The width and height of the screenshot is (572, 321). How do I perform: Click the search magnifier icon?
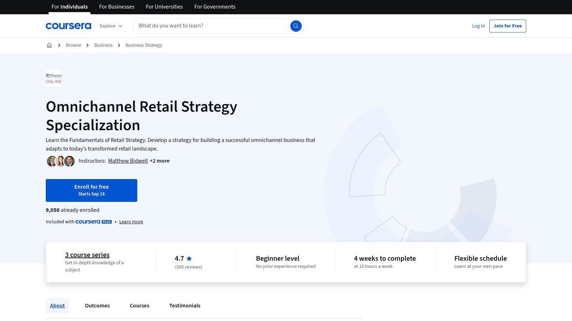click(x=296, y=26)
